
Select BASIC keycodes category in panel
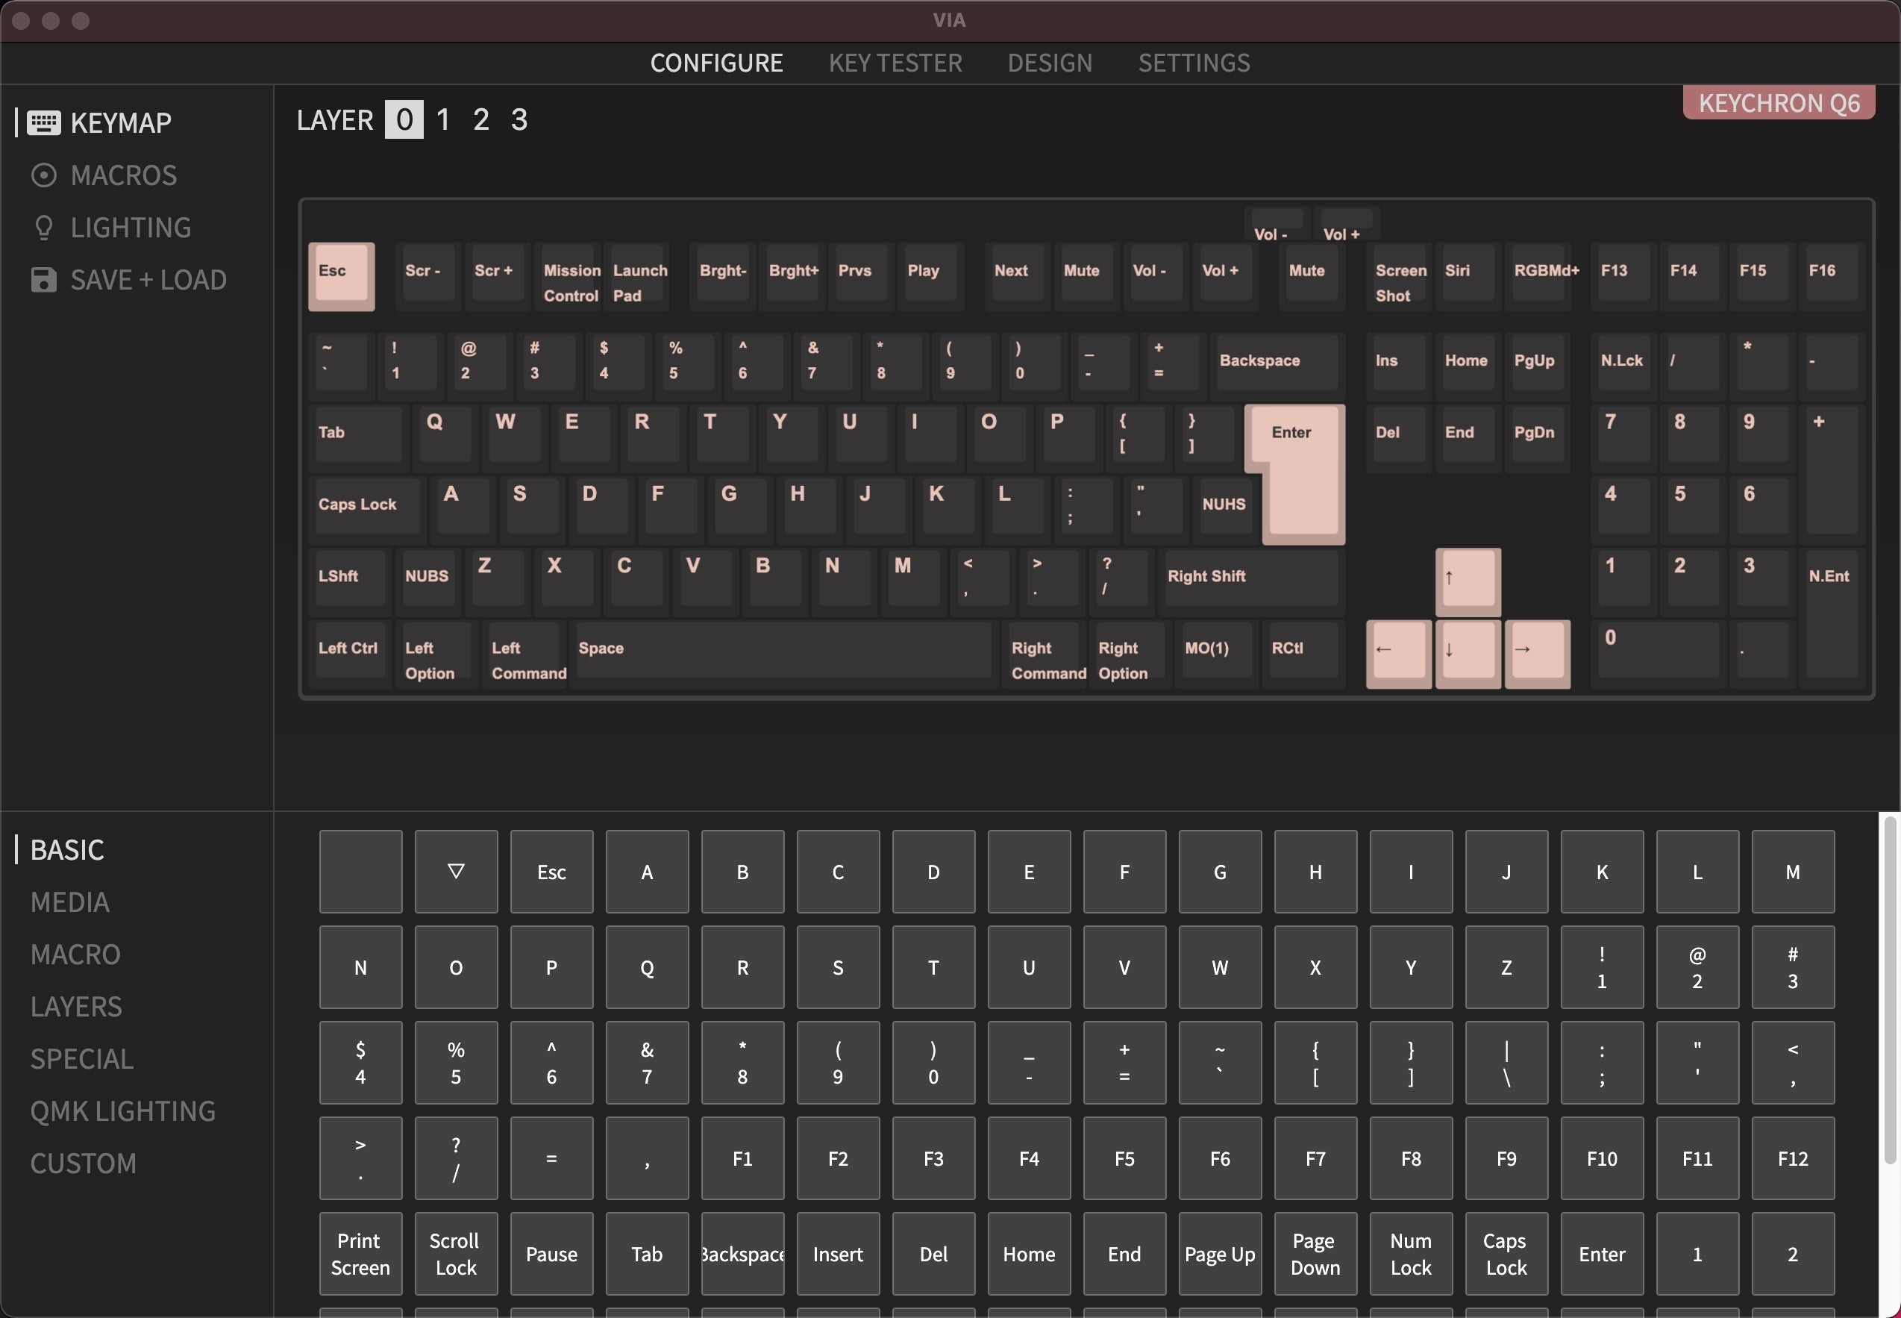click(66, 849)
